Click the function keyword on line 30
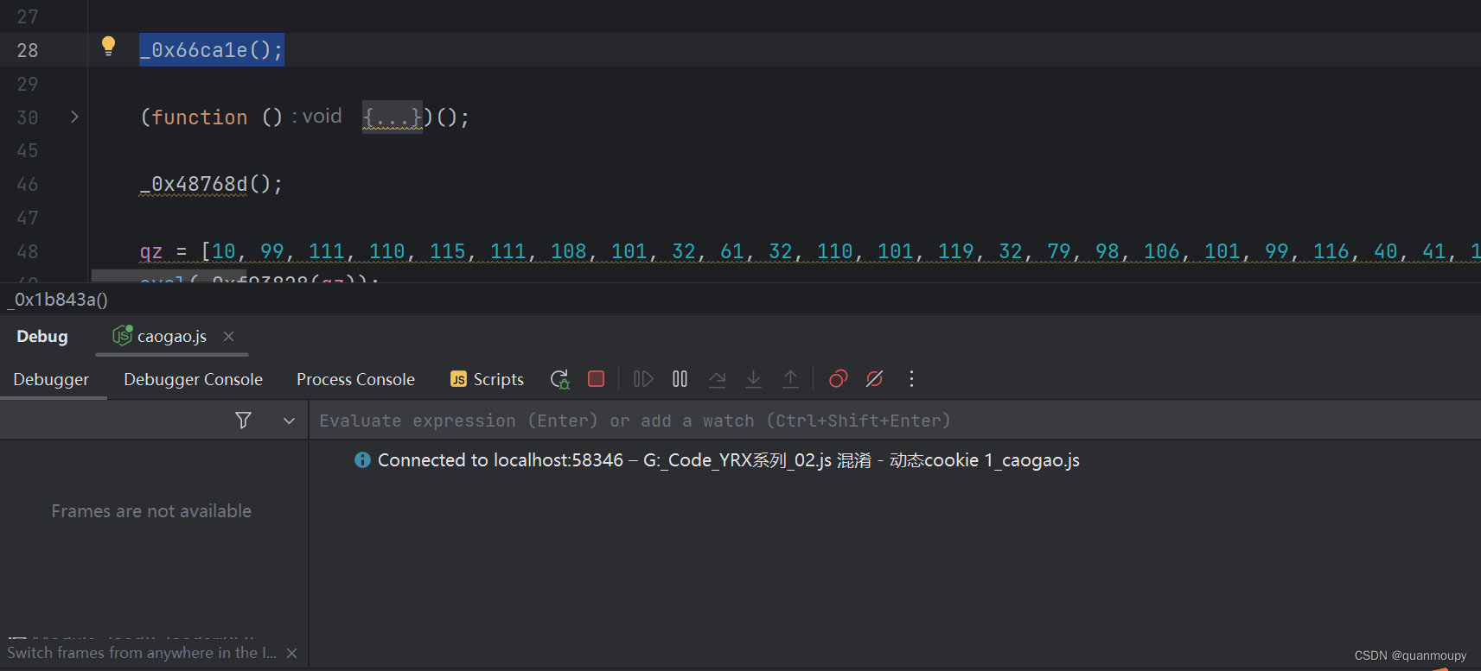The height and width of the screenshot is (671, 1481). (200, 117)
